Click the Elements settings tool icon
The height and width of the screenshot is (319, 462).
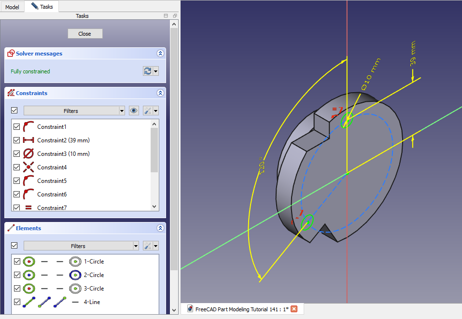[148, 246]
